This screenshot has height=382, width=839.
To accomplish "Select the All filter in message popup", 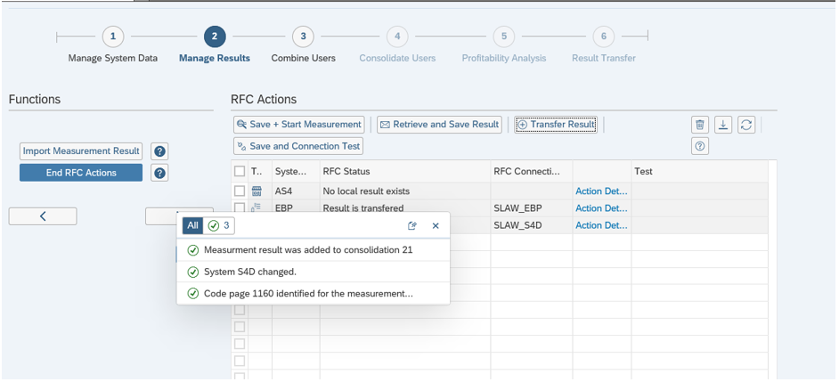I will [x=192, y=226].
